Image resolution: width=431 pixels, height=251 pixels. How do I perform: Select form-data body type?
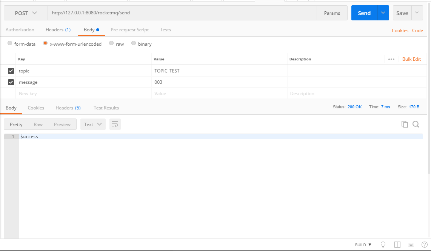click(10, 43)
